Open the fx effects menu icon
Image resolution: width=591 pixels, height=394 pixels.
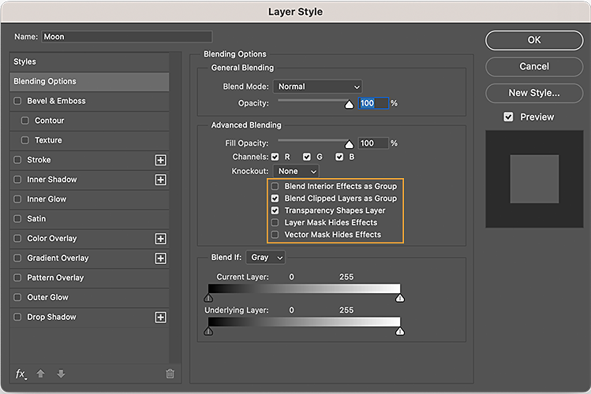coord(21,374)
